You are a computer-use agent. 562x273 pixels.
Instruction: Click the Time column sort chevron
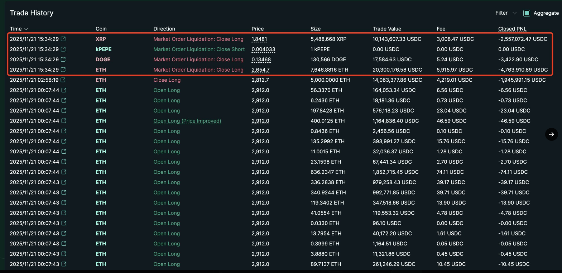(x=26, y=29)
